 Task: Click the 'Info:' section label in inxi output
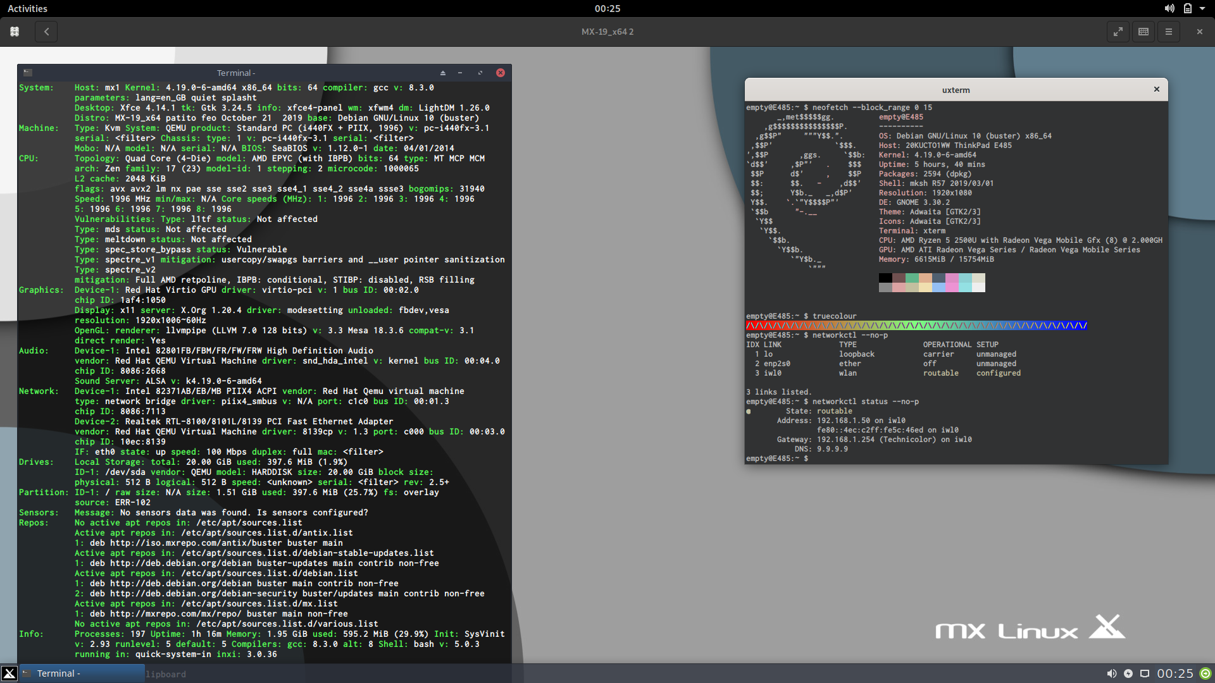click(31, 634)
